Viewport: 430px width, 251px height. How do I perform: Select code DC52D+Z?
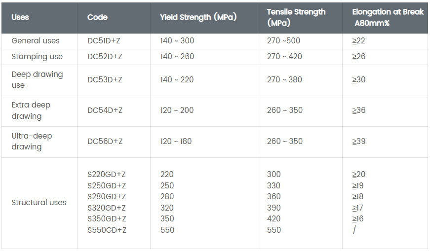click(x=105, y=57)
